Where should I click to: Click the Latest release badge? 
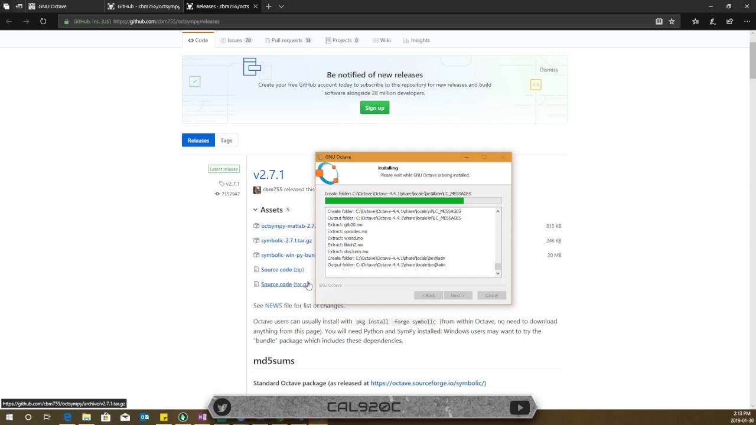223,169
